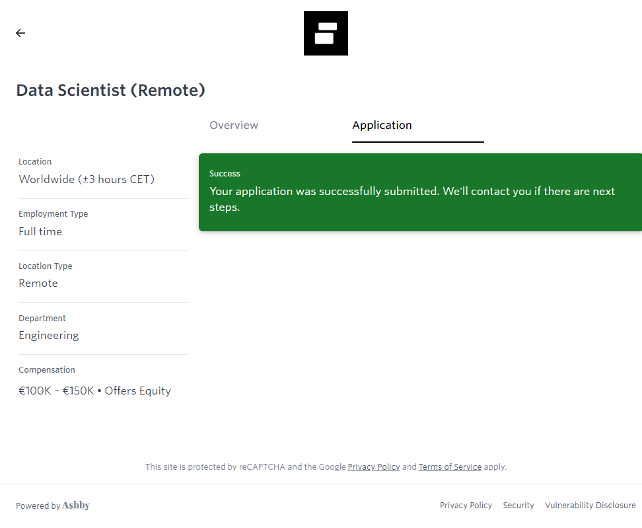
Task: Click the Remote location type value
Action: click(38, 283)
